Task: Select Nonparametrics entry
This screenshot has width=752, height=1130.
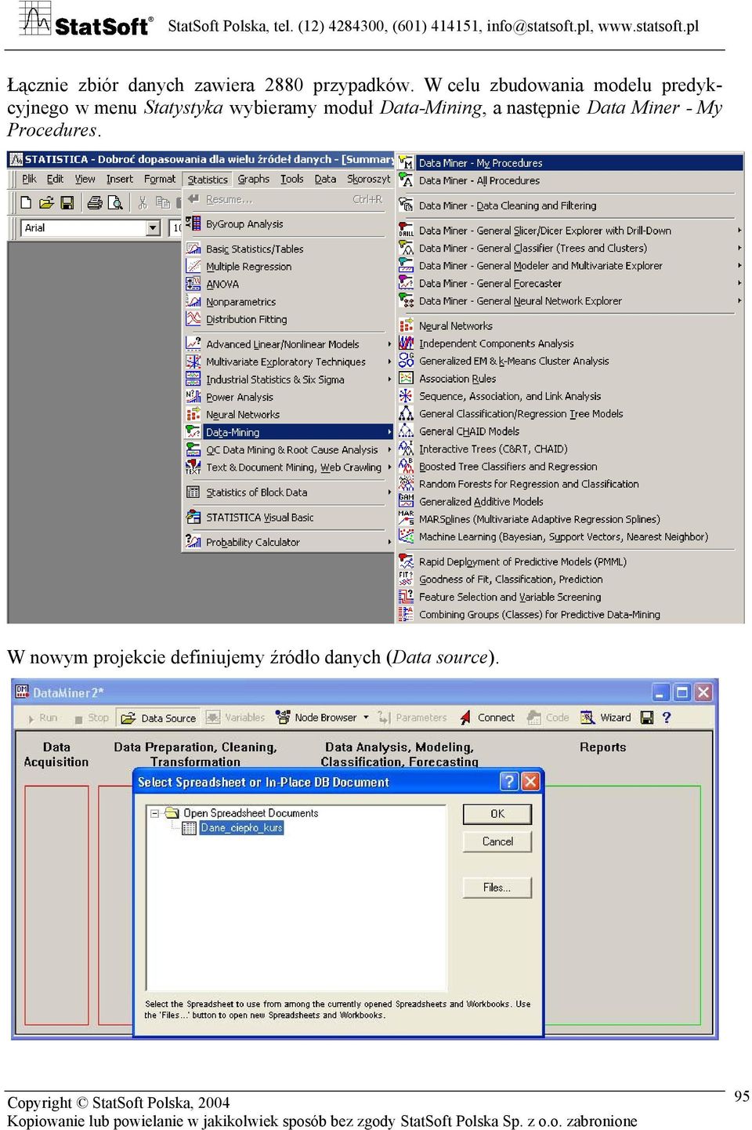Action: pyautogui.click(x=288, y=301)
